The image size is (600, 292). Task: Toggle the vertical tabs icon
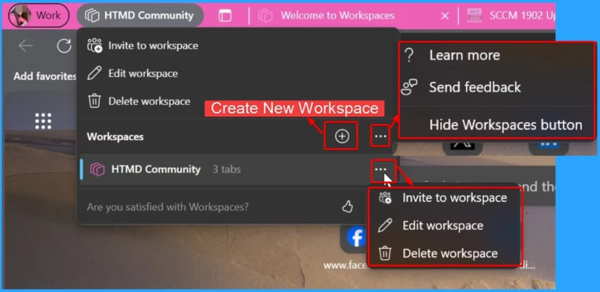coord(225,16)
